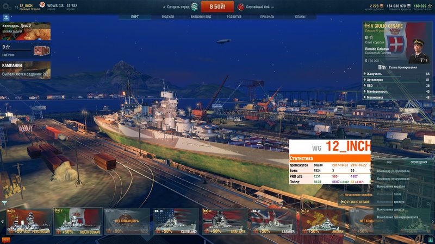Click the container progress bar ещё 2000

pyautogui.click(x=17, y=51)
